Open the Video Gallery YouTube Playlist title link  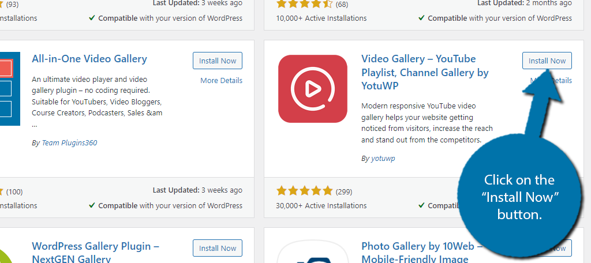click(425, 72)
